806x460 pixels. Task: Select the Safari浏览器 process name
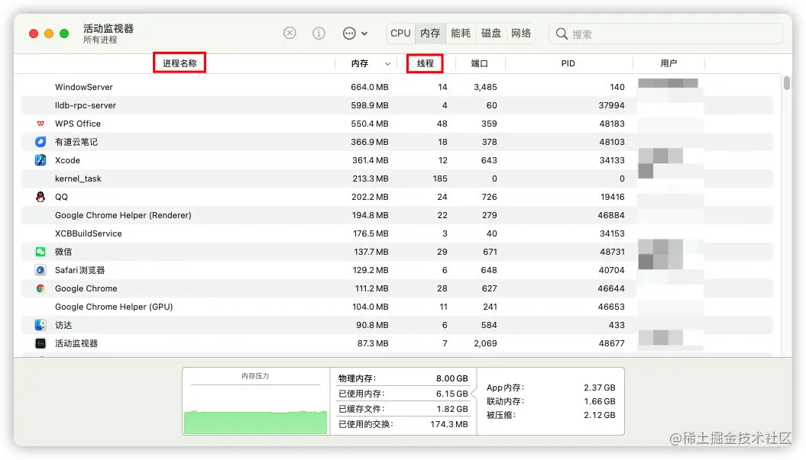pyautogui.click(x=79, y=270)
